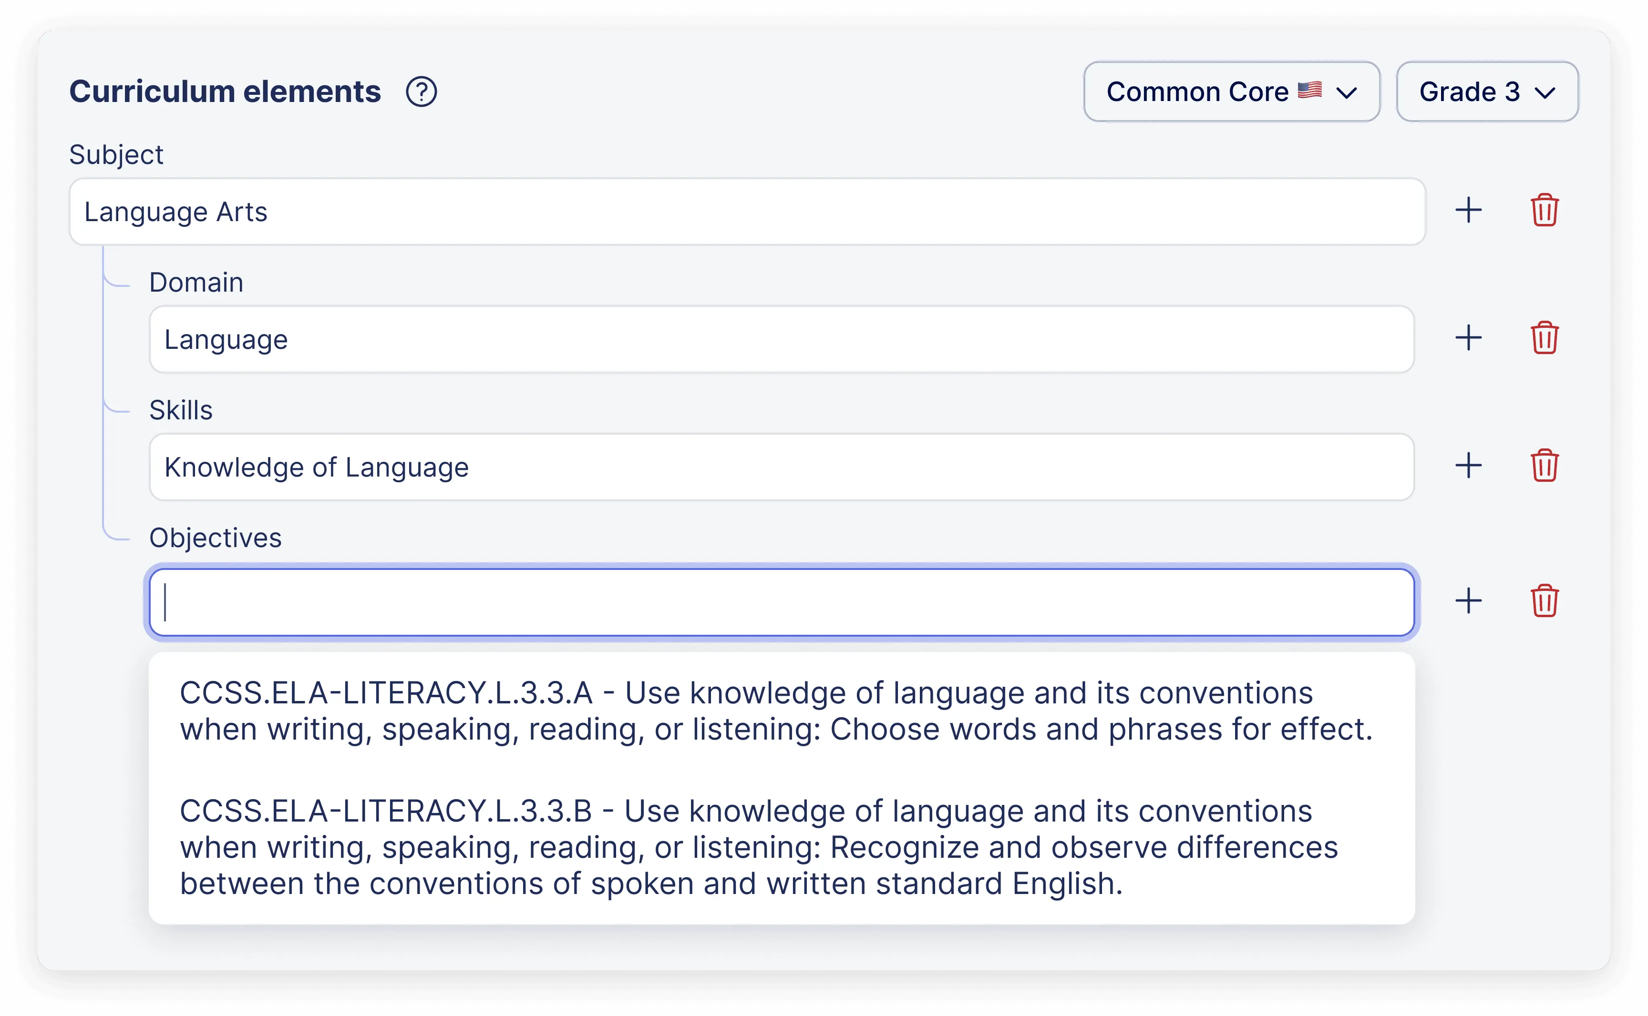Delete the Language Arts subject row
Screen dimensions: 1648x1016
point(1545,210)
